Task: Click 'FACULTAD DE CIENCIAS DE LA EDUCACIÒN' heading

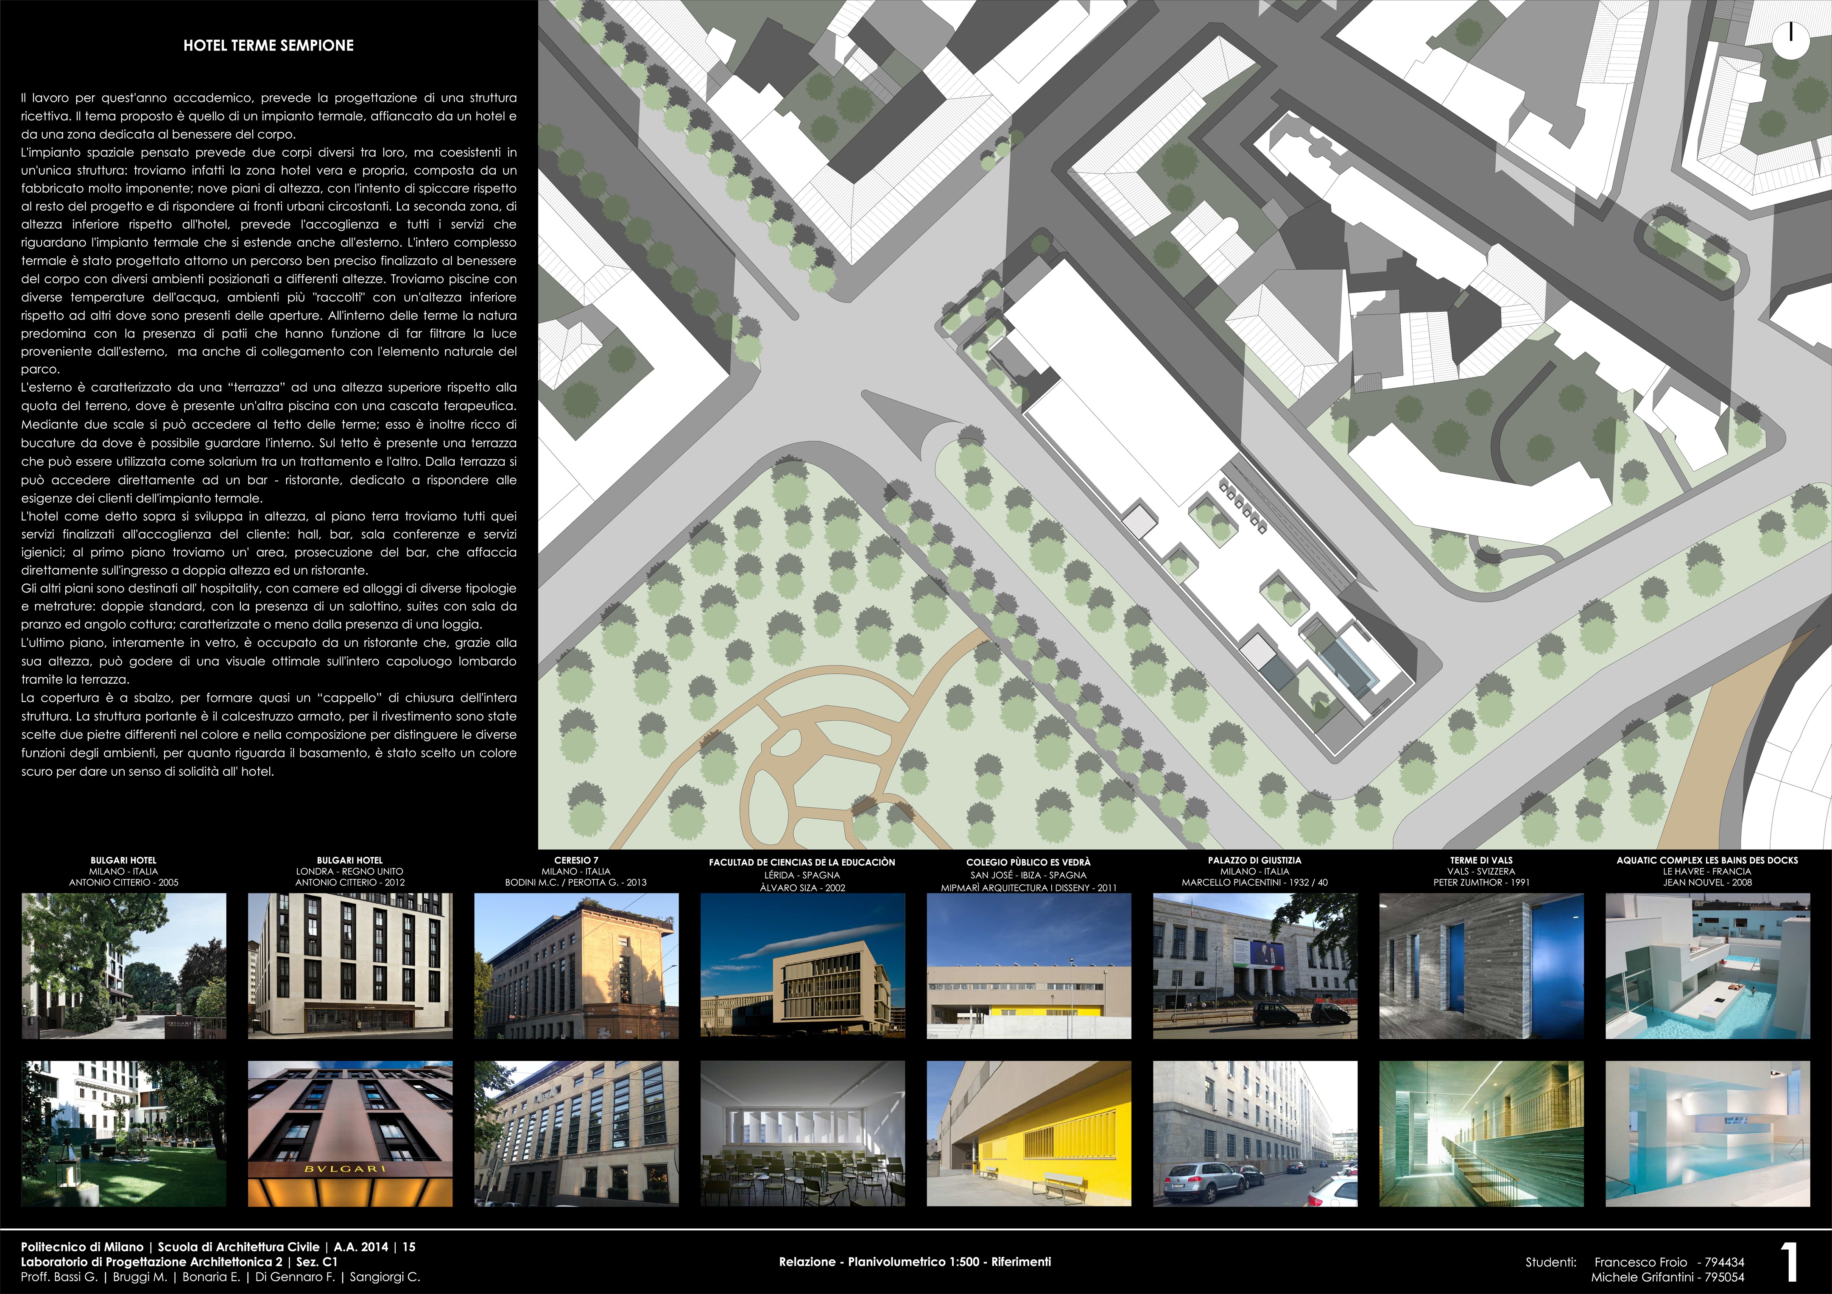Action: [802, 862]
